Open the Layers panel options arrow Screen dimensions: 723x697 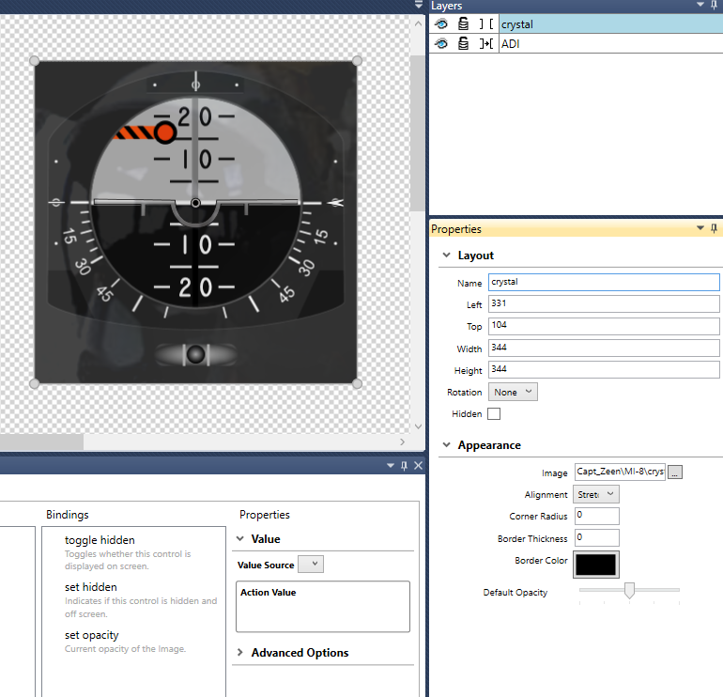pyautogui.click(x=700, y=5)
